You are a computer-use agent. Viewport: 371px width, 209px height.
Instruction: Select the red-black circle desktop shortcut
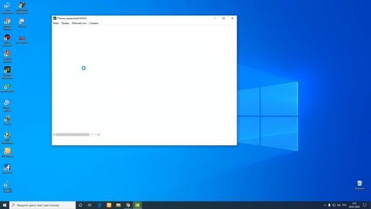point(7,40)
